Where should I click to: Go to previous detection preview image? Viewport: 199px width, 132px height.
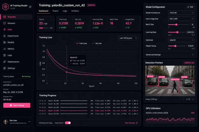[x=184, y=99]
